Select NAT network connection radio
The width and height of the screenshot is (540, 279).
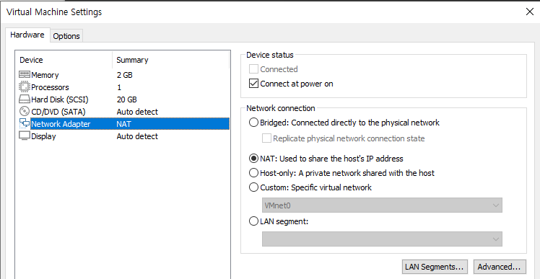pos(253,159)
